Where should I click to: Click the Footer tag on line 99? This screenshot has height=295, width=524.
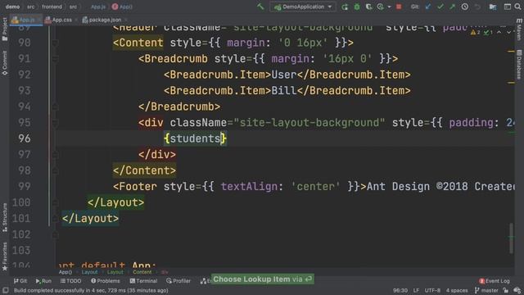(x=135, y=186)
